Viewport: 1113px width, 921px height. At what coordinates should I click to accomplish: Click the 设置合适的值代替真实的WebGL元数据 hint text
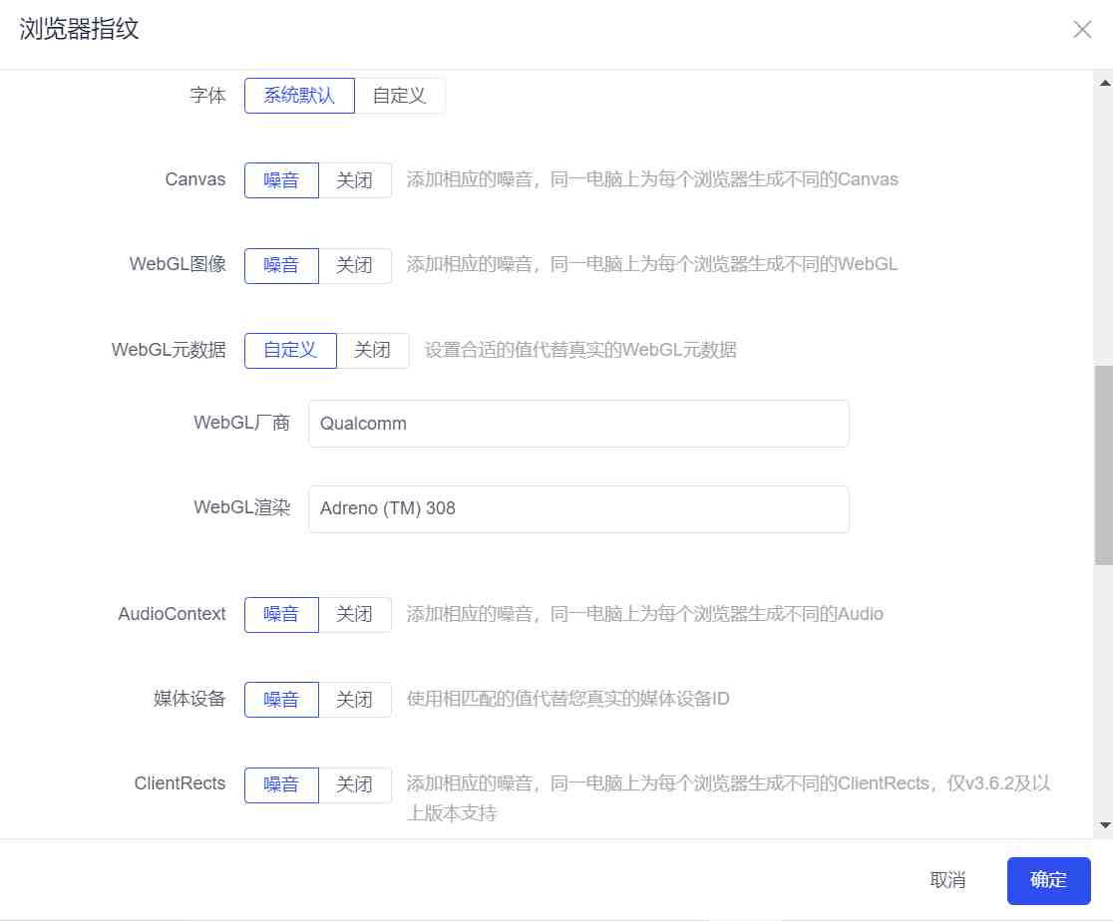point(580,350)
